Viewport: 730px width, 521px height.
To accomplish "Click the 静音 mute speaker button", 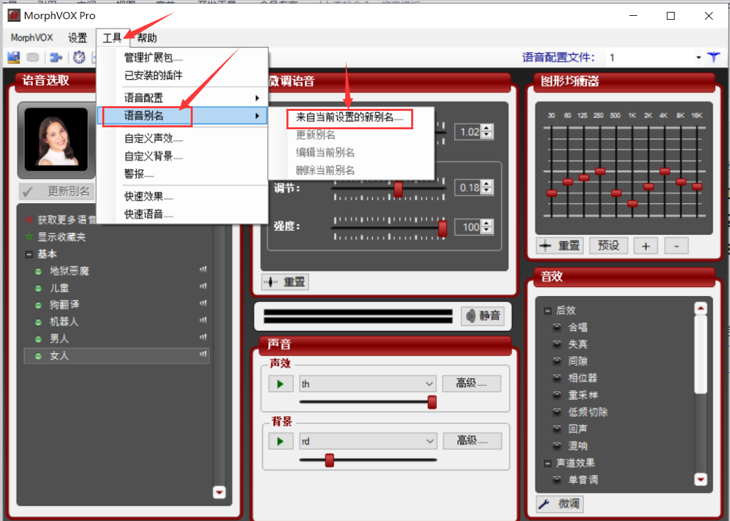I will pyautogui.click(x=484, y=316).
